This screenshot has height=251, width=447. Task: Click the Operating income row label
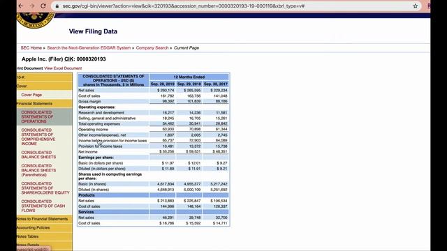point(93,129)
